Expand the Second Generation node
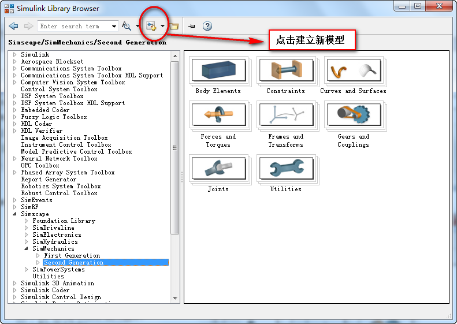This screenshot has width=457, height=324. coord(38,263)
